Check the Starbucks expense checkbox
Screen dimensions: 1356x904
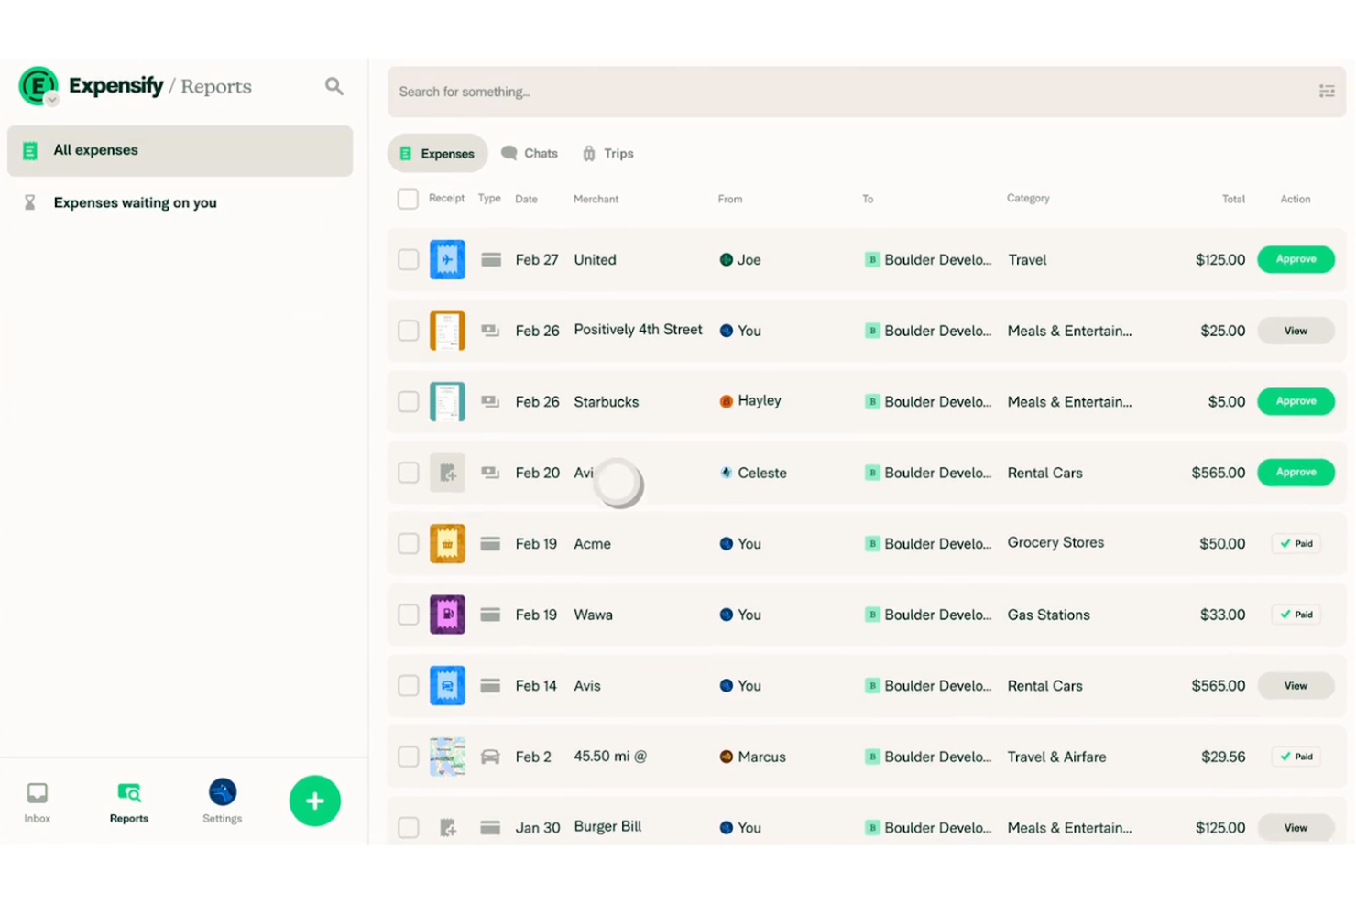(x=407, y=401)
